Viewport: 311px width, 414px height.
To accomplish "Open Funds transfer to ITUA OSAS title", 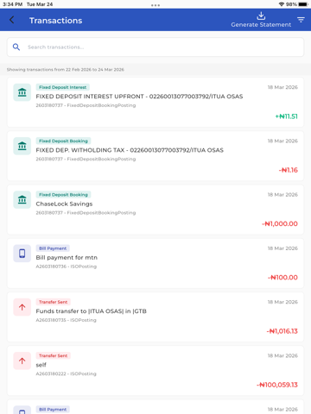I will coord(92,311).
